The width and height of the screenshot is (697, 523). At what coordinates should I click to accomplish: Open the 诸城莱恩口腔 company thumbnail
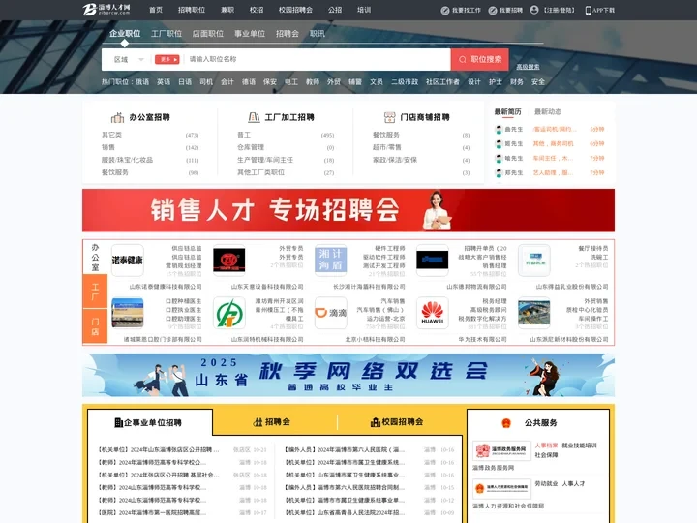pos(128,313)
